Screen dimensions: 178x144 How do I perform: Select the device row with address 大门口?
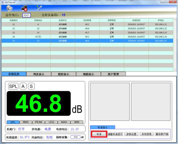[x=38, y=36]
